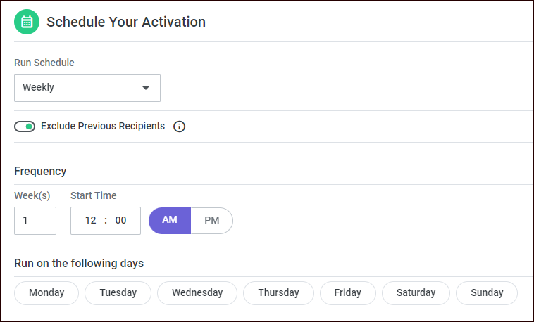
Task: Select Tuesday as a run day
Action: point(118,292)
